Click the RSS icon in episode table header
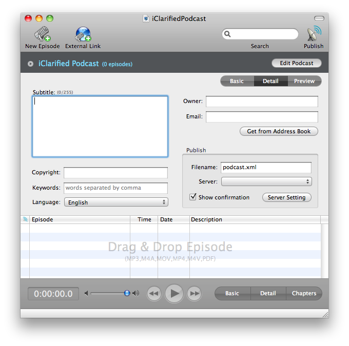The width and height of the screenshot is (349, 346). [x=25, y=219]
